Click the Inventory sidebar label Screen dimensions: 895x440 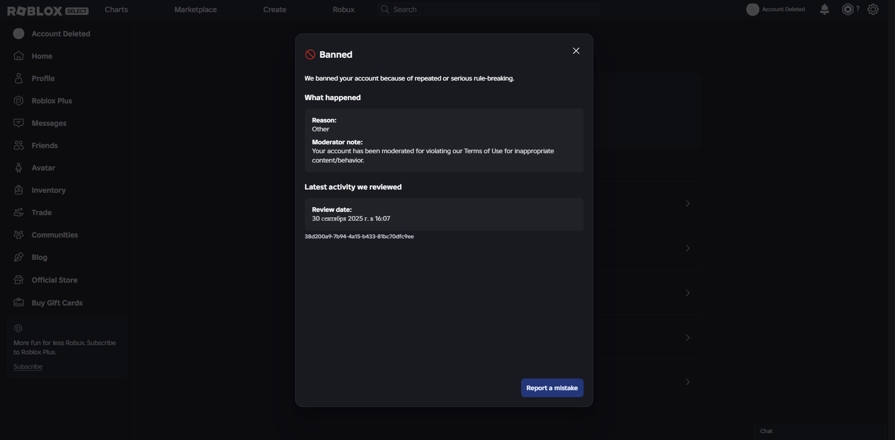click(48, 190)
